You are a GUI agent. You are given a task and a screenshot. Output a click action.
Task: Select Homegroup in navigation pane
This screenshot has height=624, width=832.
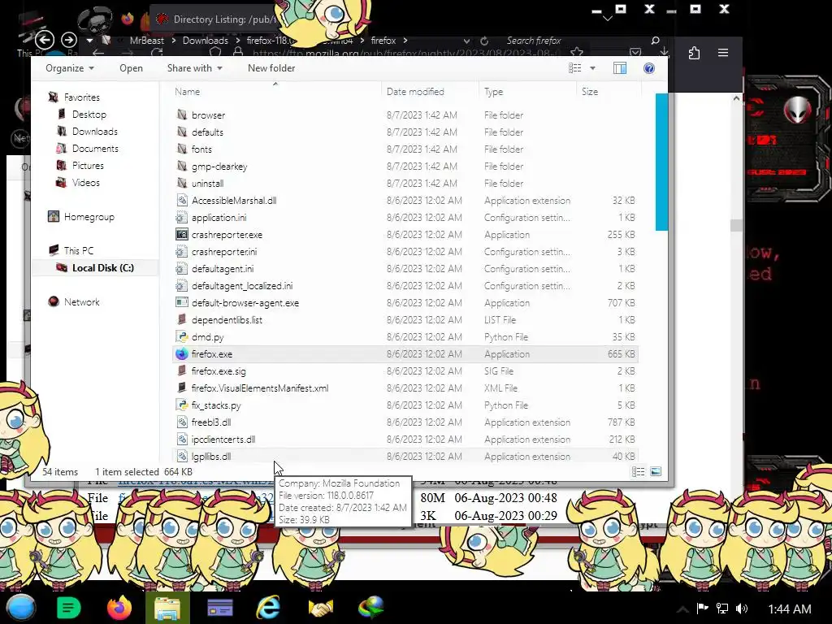click(89, 216)
